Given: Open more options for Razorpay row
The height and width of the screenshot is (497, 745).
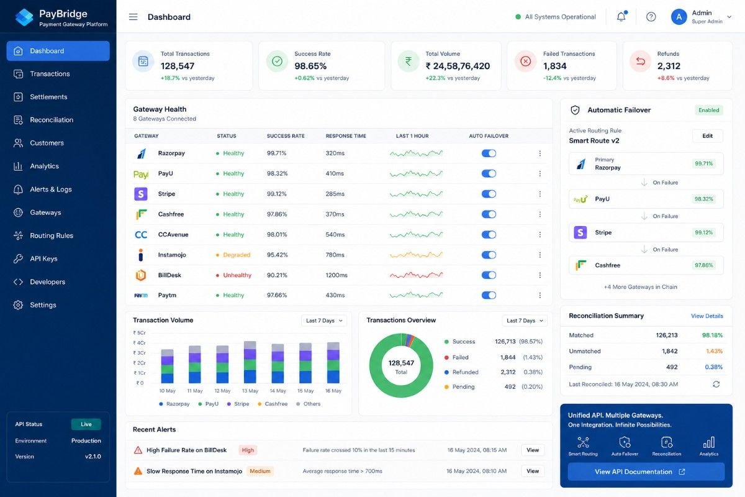Looking at the screenshot, I should [540, 153].
